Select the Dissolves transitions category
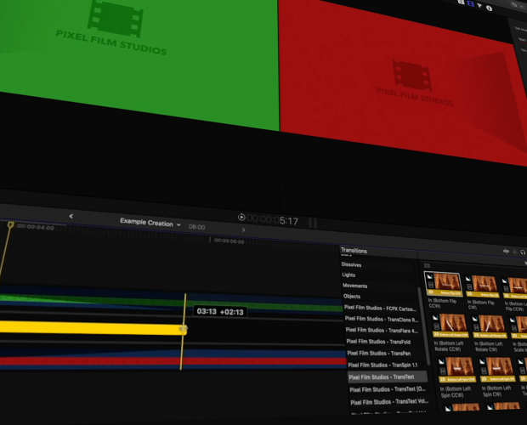Screen dimensions: 527x425 point(351,264)
